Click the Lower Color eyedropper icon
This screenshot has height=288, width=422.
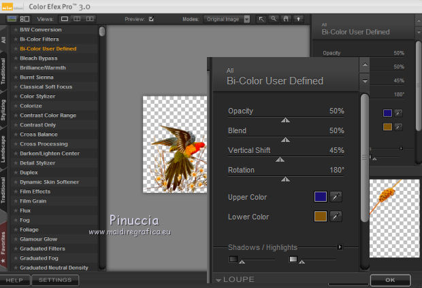coord(336,217)
